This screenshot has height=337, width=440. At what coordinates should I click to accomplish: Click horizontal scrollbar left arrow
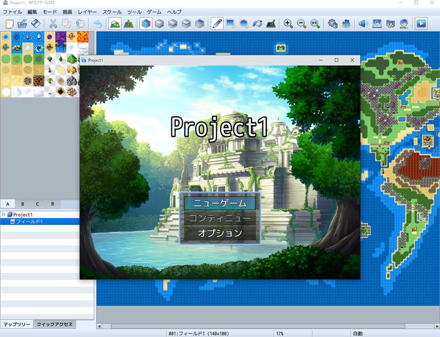[x=99, y=326]
